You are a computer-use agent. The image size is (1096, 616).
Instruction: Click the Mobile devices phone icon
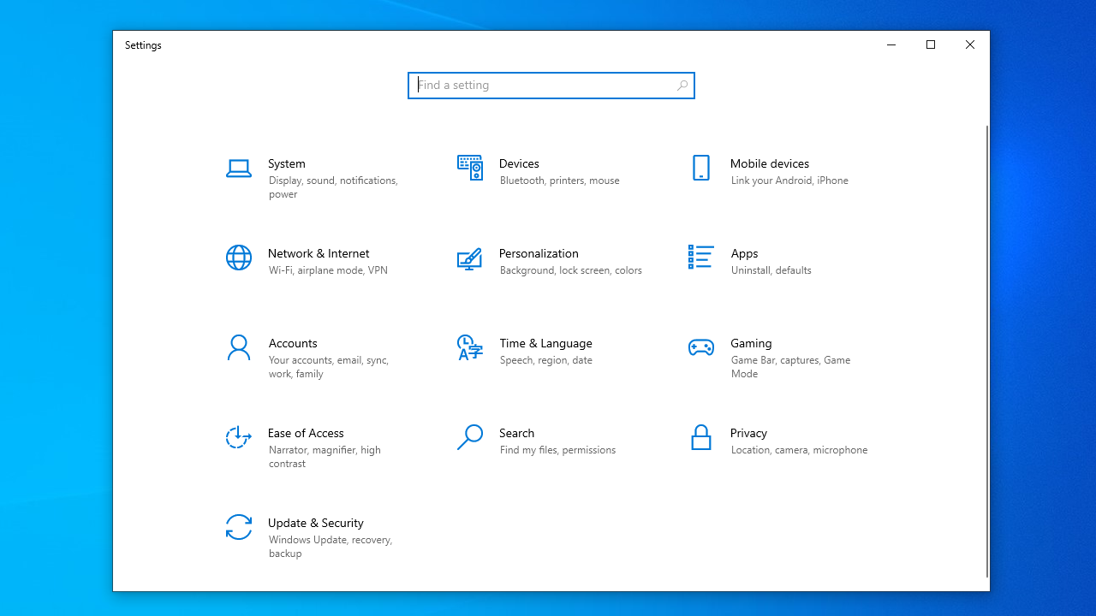[700, 168]
